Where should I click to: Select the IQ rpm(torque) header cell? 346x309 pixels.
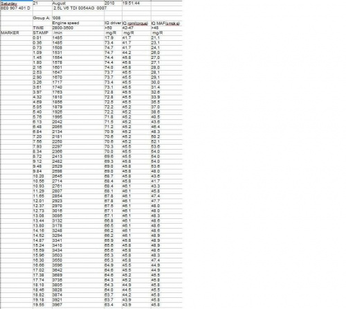click(136, 23)
